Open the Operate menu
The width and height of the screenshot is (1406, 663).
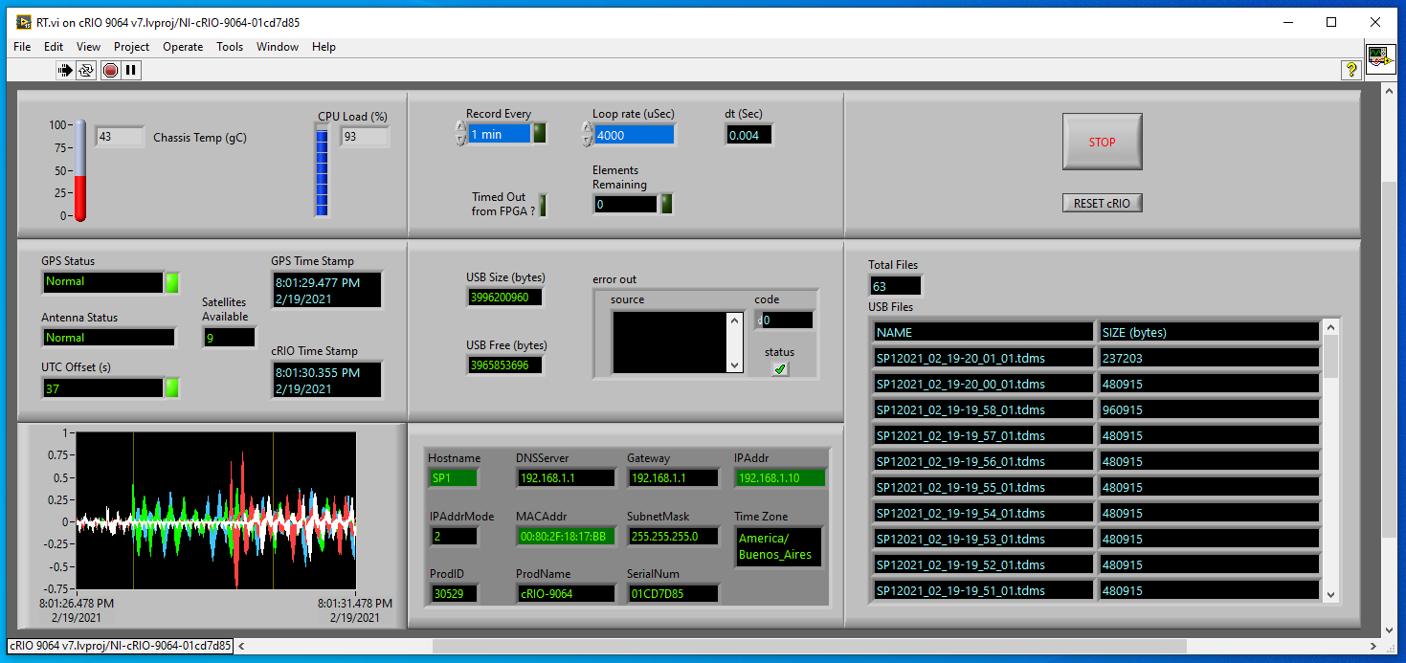[182, 47]
